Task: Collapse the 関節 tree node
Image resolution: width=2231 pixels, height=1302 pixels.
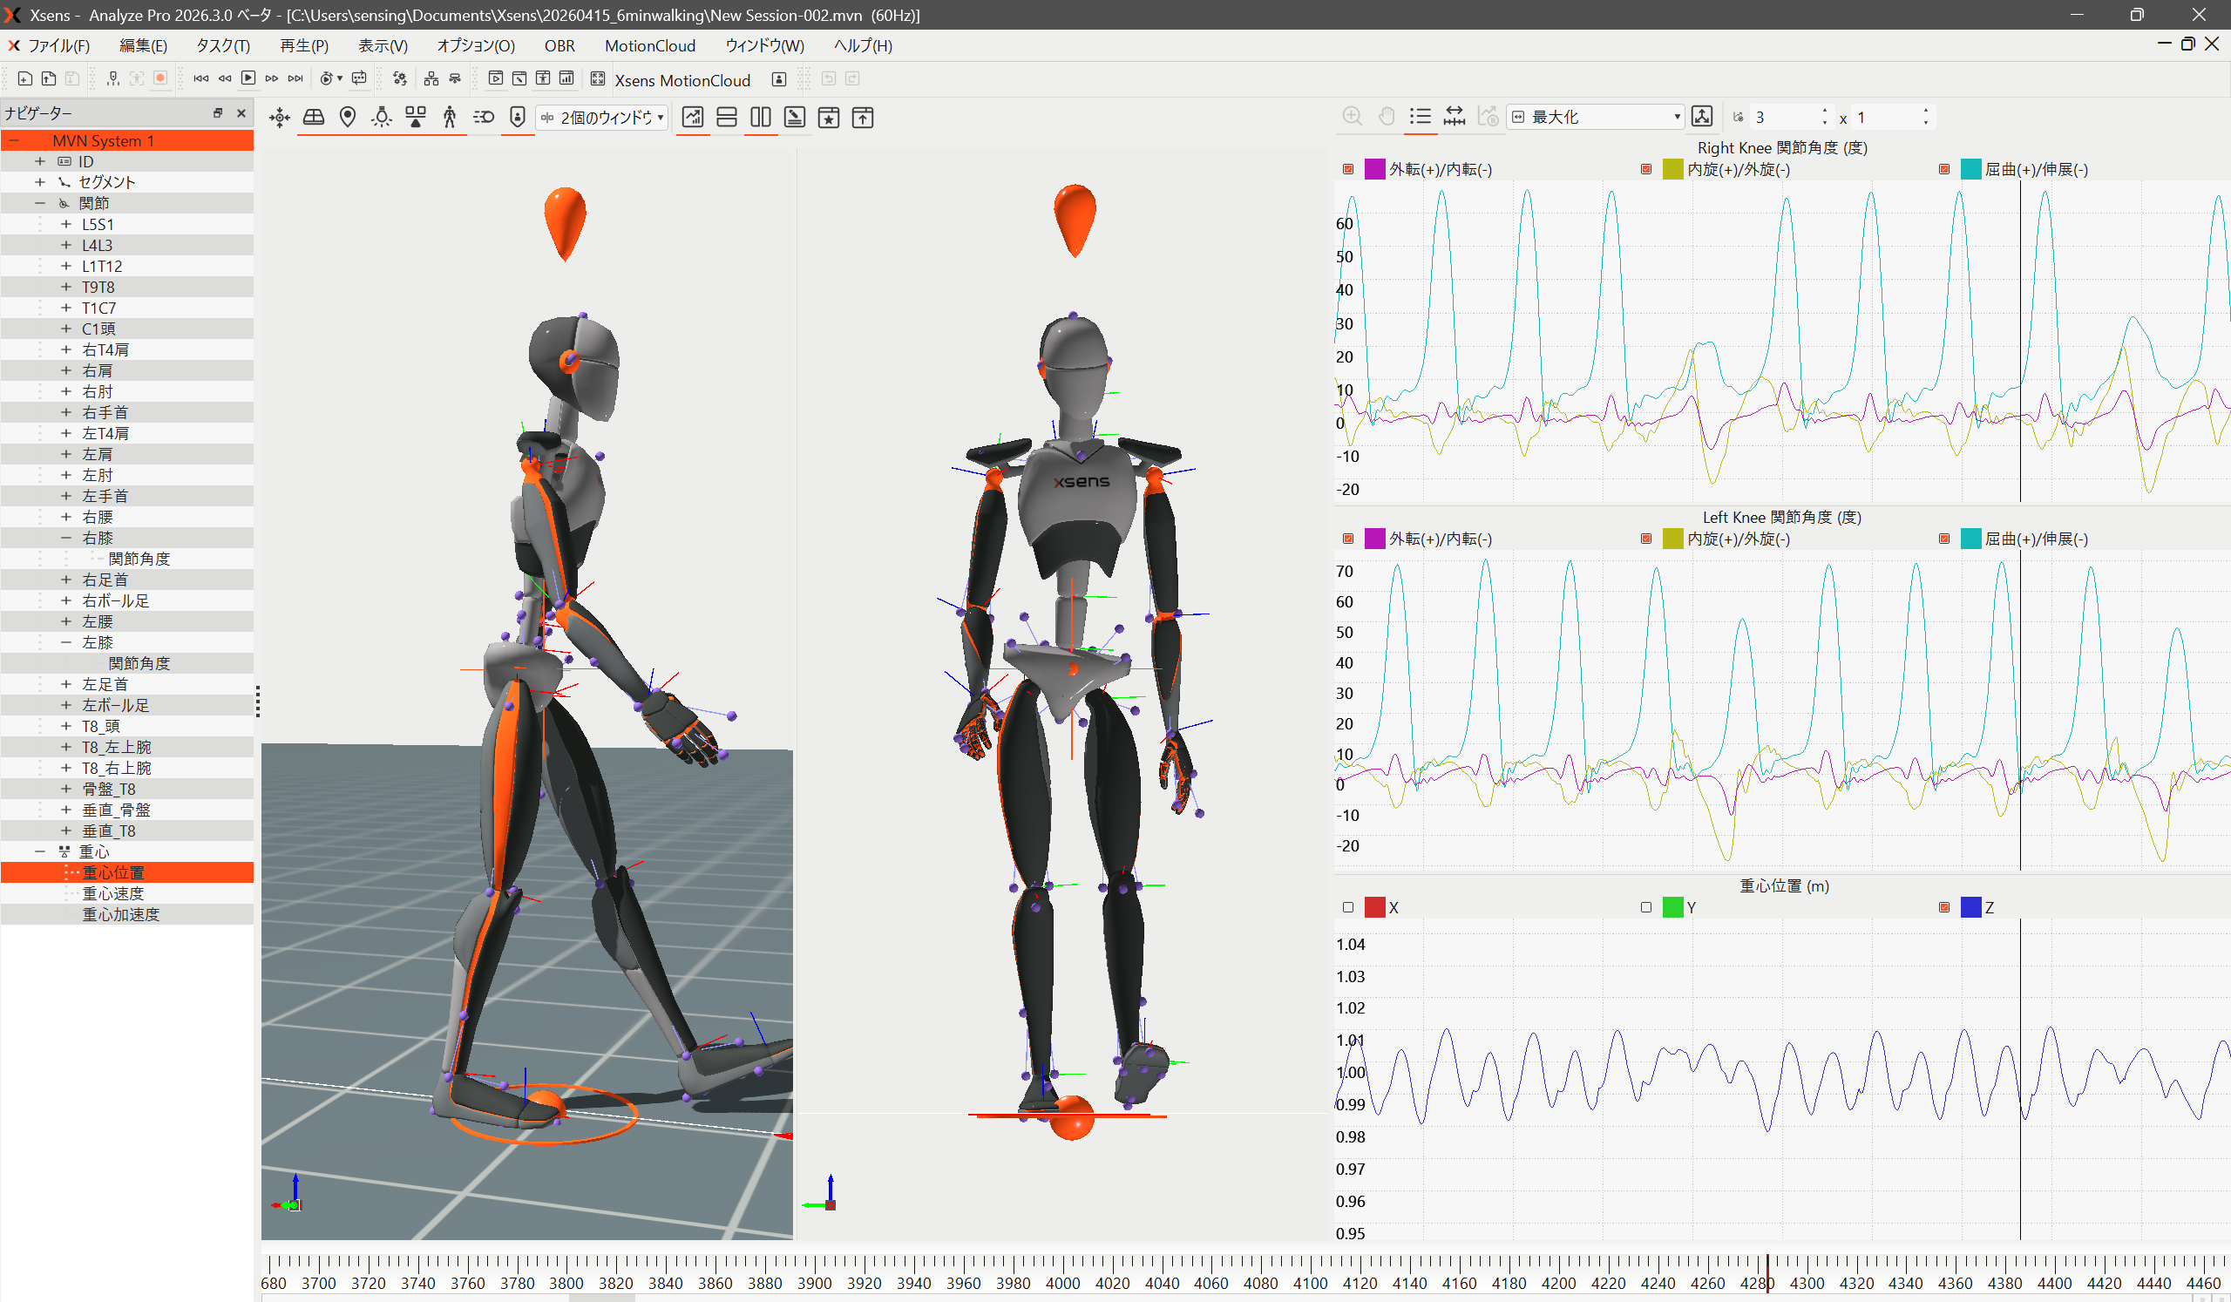Action: [40, 203]
